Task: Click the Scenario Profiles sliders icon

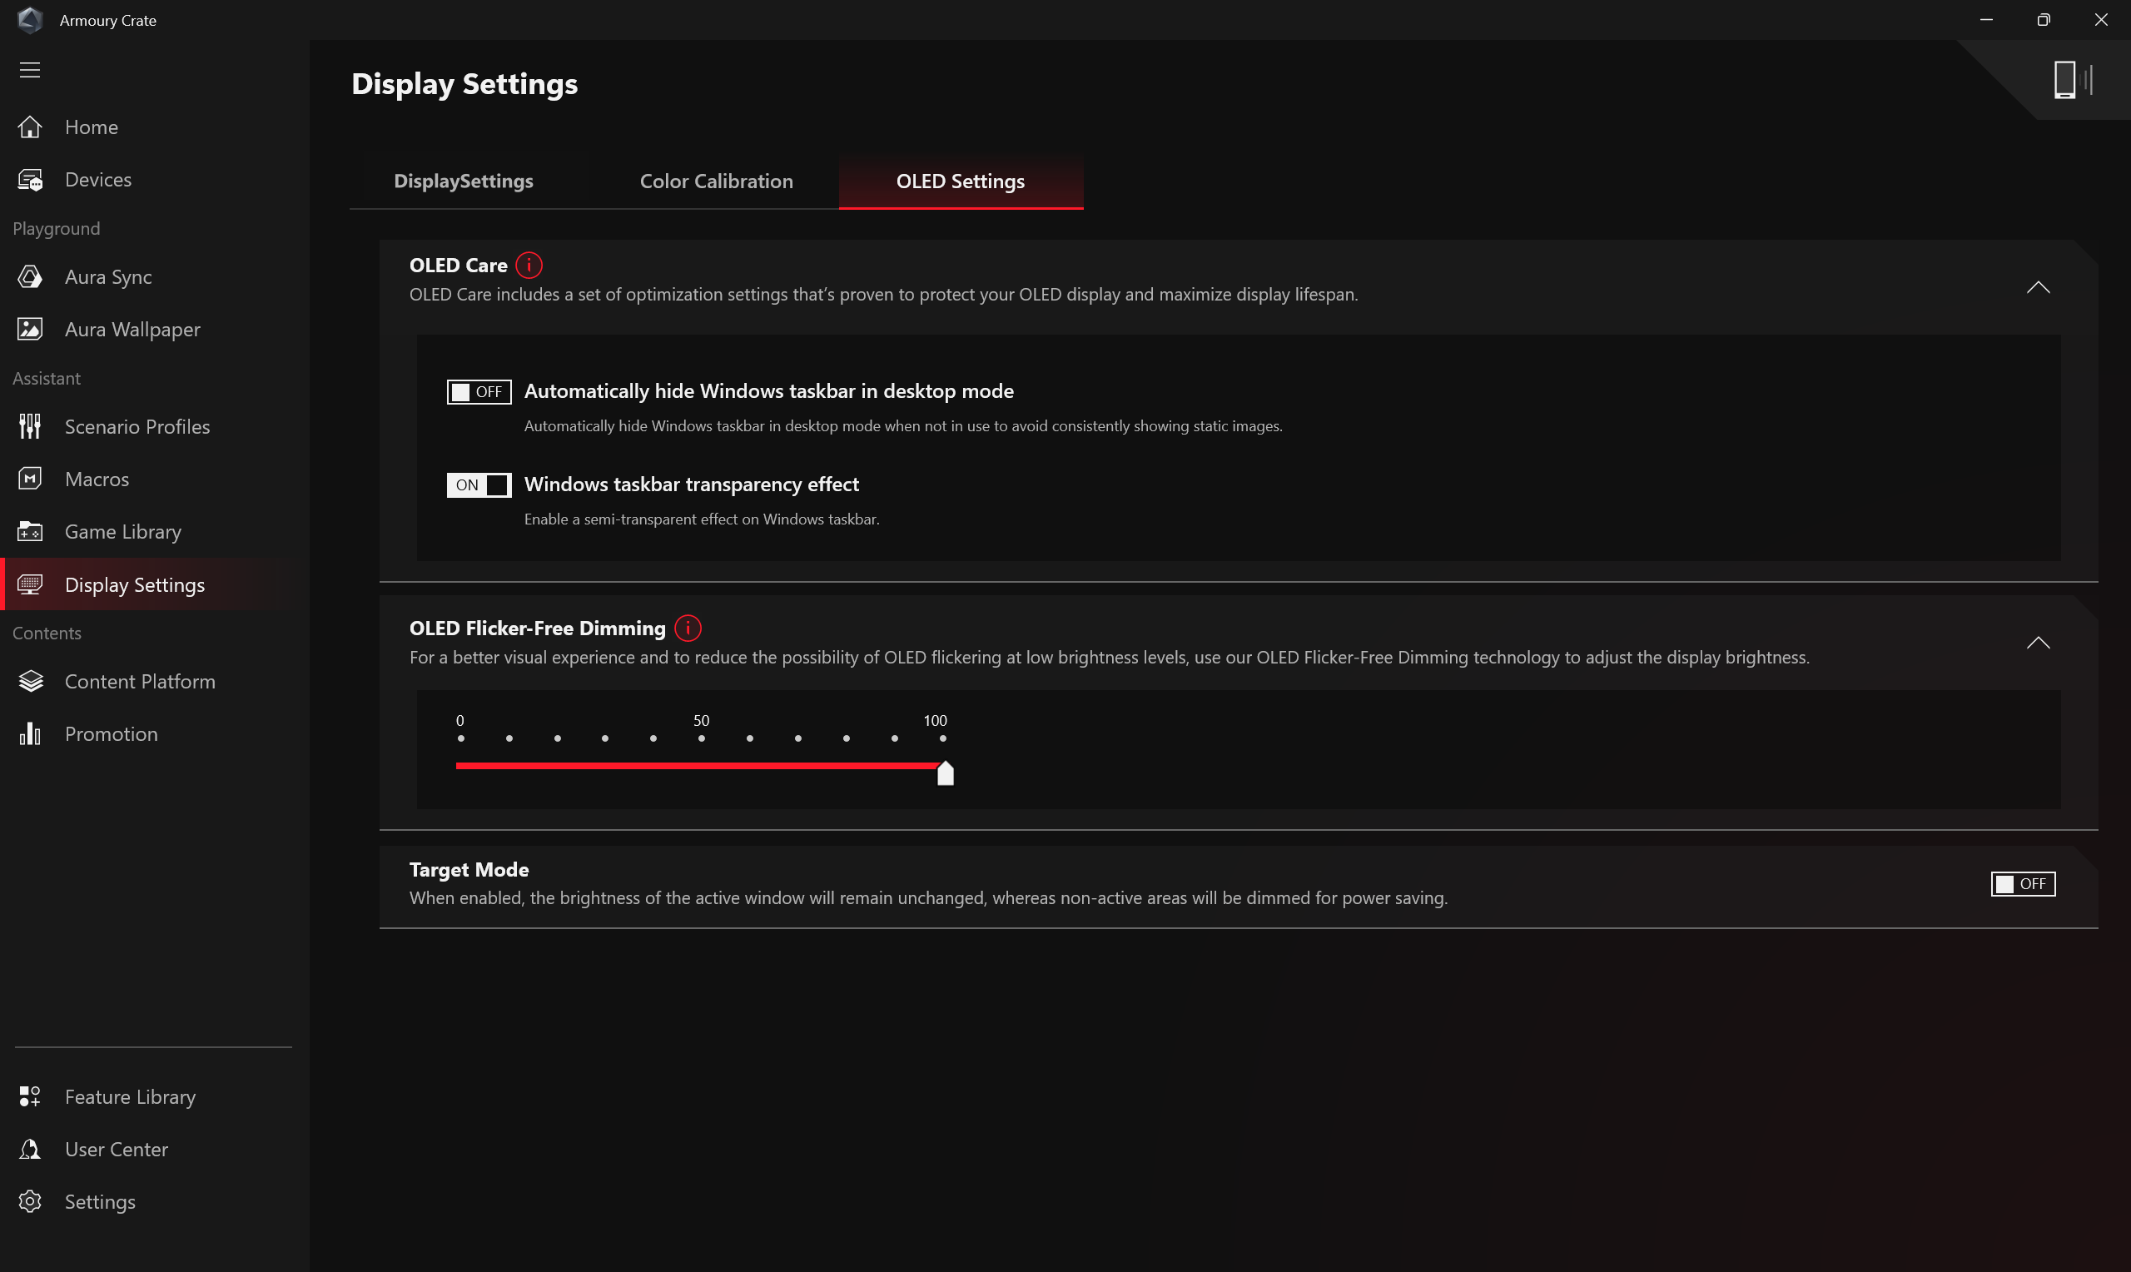Action: (x=30, y=426)
